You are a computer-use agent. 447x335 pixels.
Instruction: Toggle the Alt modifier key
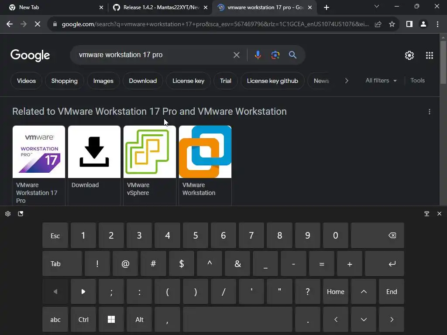click(139, 320)
